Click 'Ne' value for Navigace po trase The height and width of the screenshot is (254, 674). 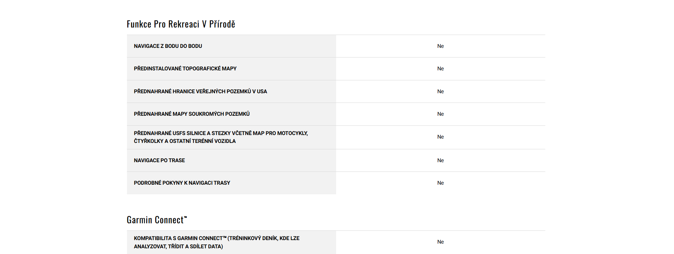440,160
